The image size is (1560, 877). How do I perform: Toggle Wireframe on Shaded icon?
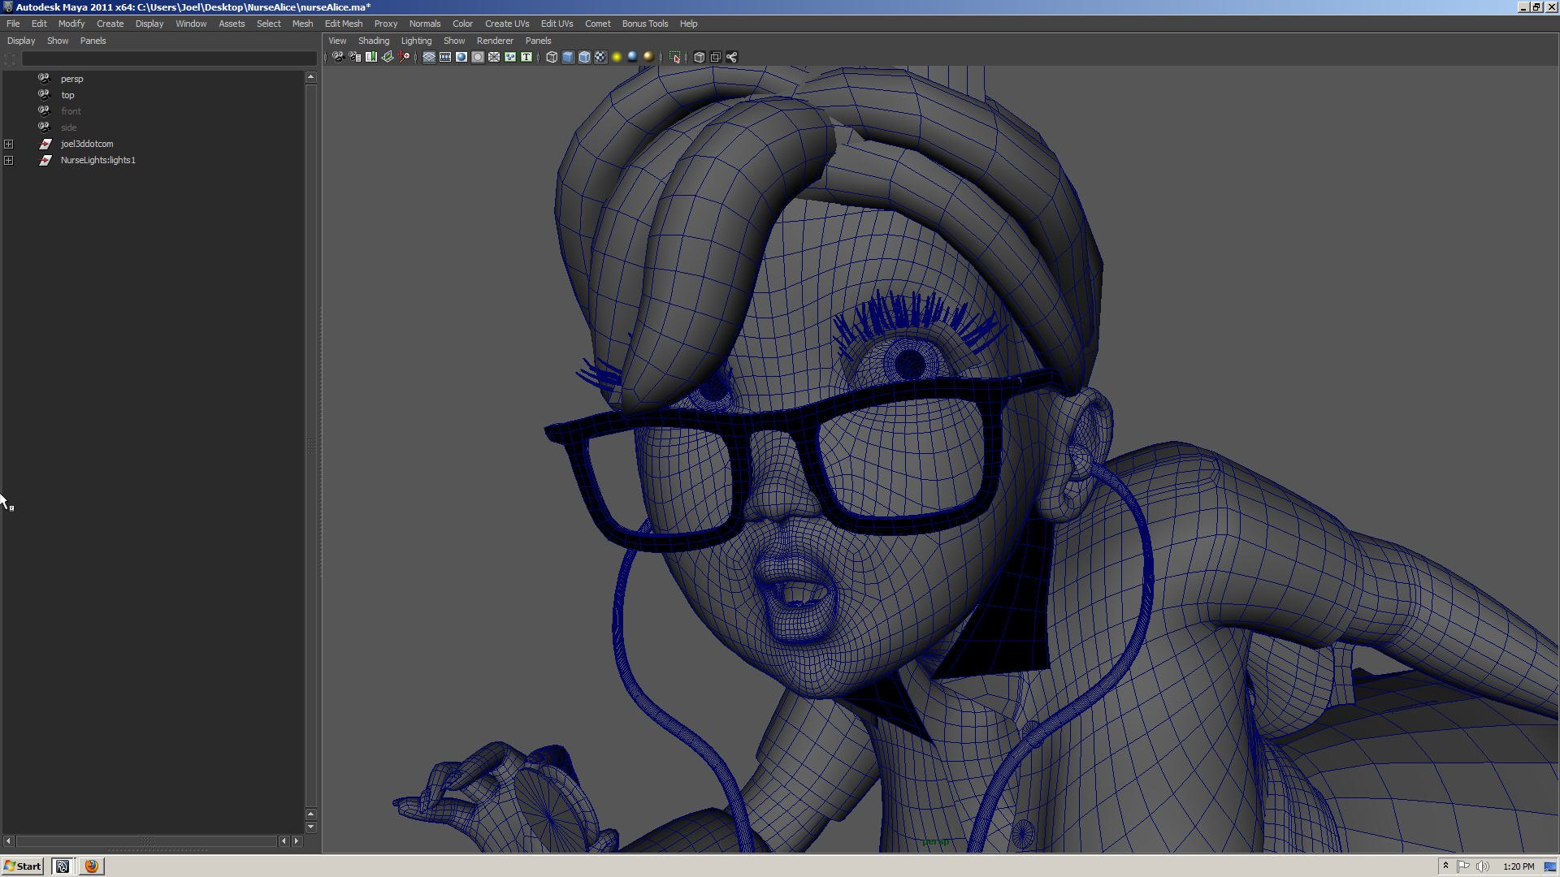coord(584,57)
